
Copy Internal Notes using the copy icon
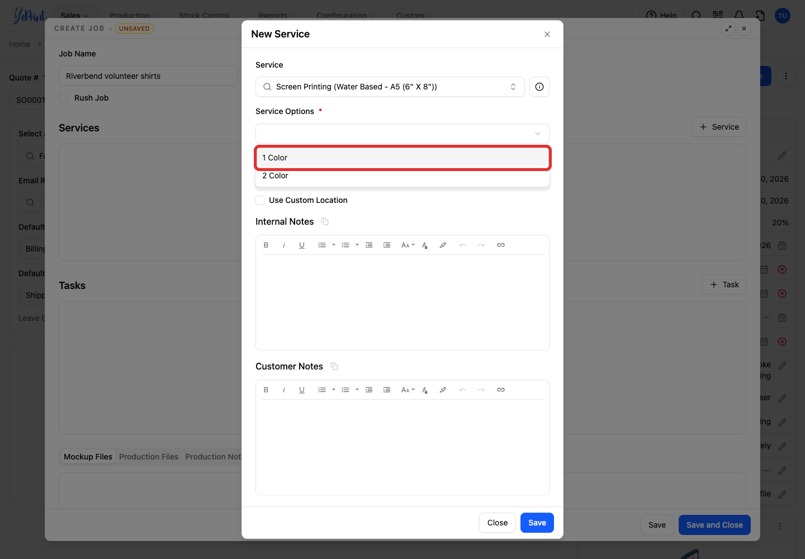(x=325, y=222)
